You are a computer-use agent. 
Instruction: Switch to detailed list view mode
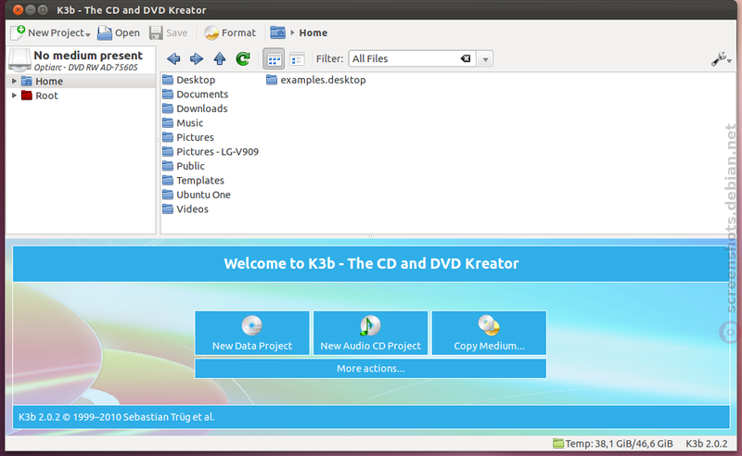[x=297, y=59]
